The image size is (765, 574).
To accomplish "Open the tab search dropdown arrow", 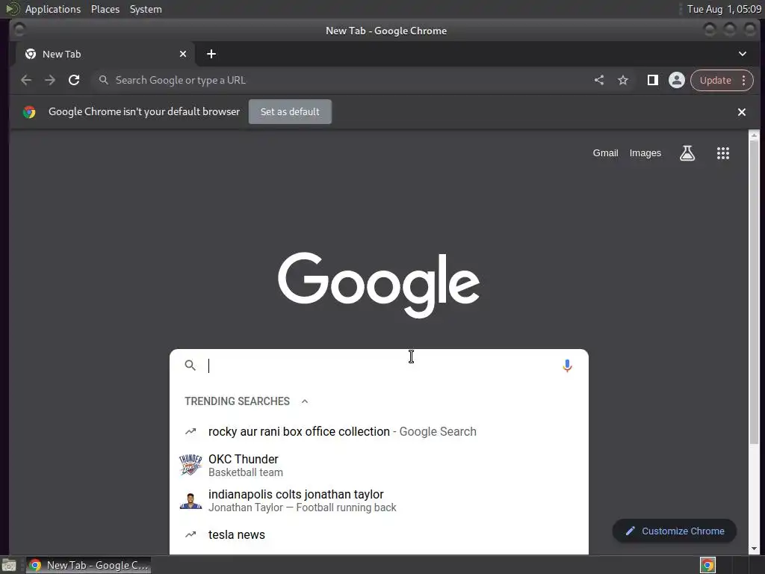I will click(742, 54).
